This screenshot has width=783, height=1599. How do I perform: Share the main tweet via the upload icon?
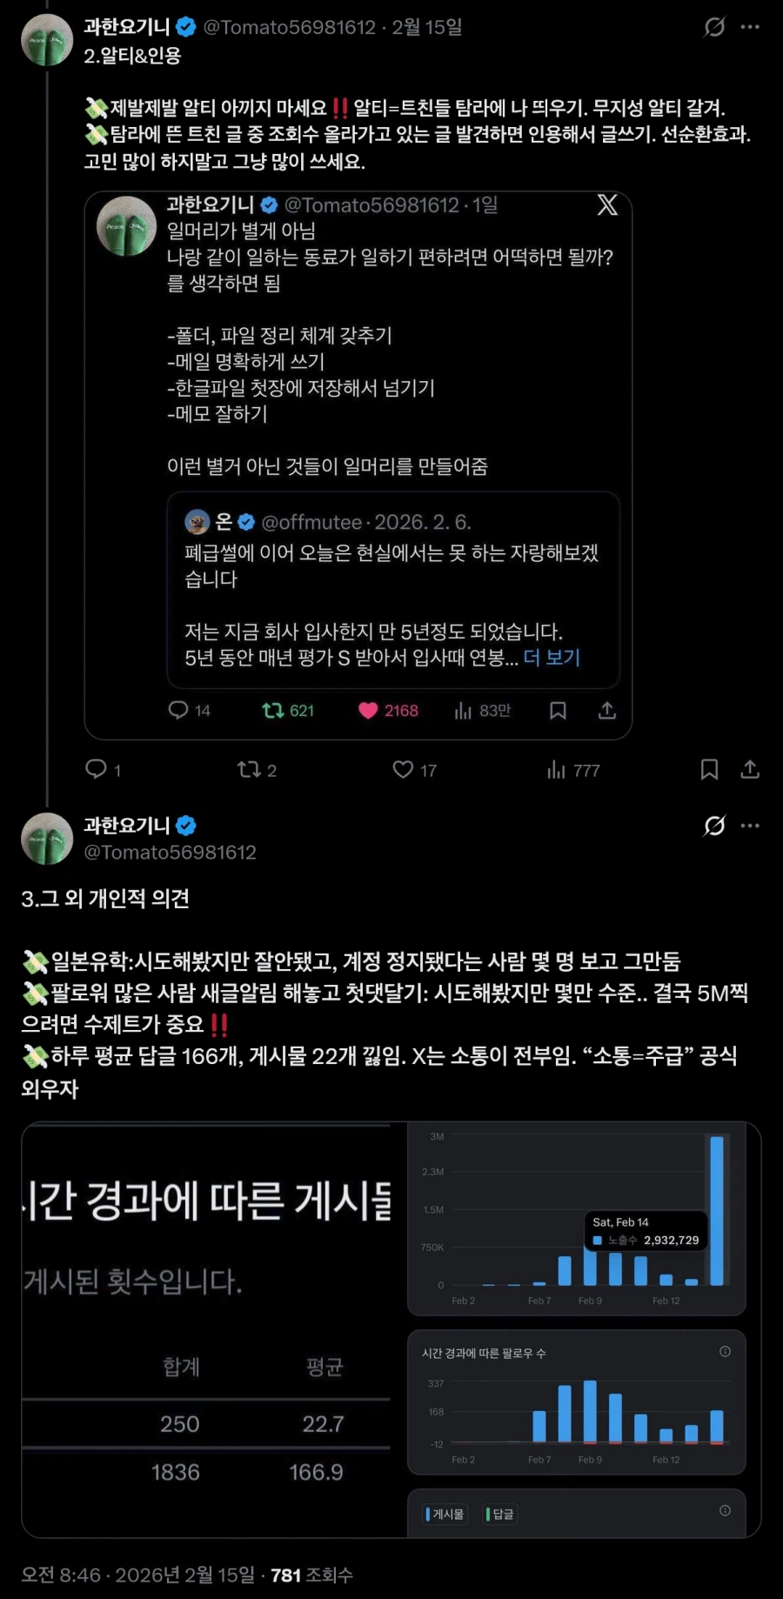(x=748, y=769)
